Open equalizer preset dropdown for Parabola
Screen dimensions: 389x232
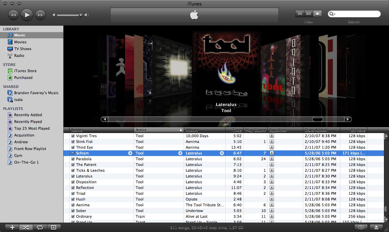tap(272, 159)
